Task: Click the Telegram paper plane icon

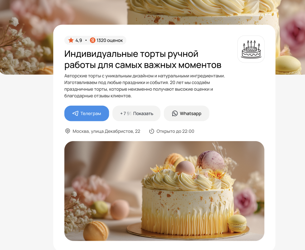Action: [x=75, y=113]
